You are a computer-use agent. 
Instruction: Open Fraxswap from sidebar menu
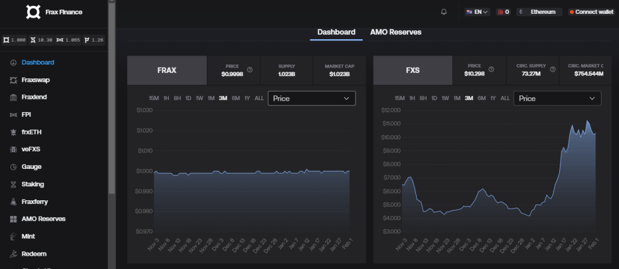(x=36, y=80)
